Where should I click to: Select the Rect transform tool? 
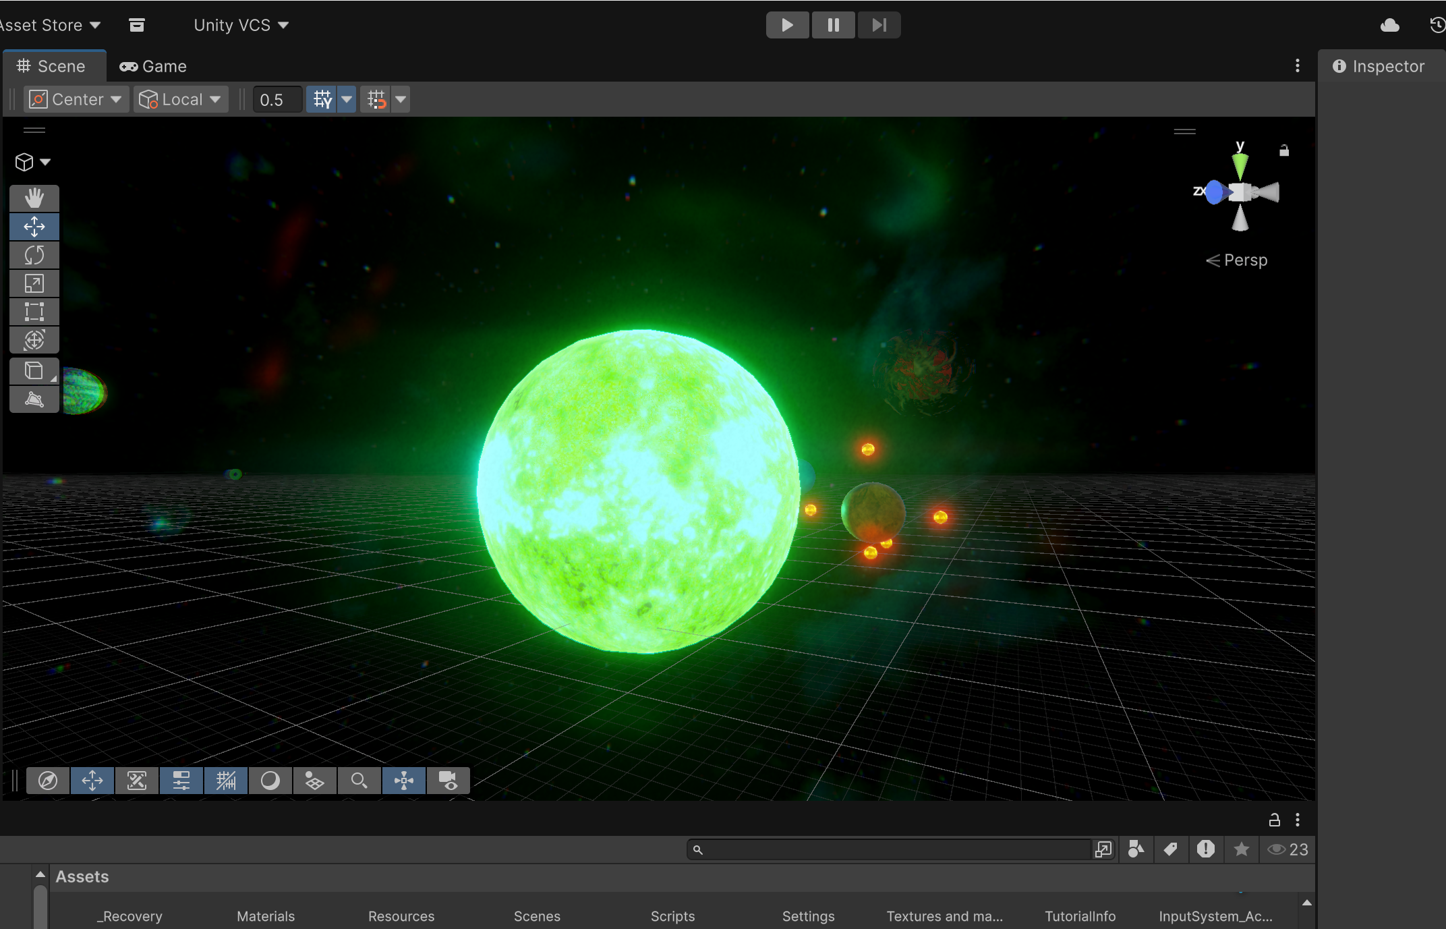point(34,312)
